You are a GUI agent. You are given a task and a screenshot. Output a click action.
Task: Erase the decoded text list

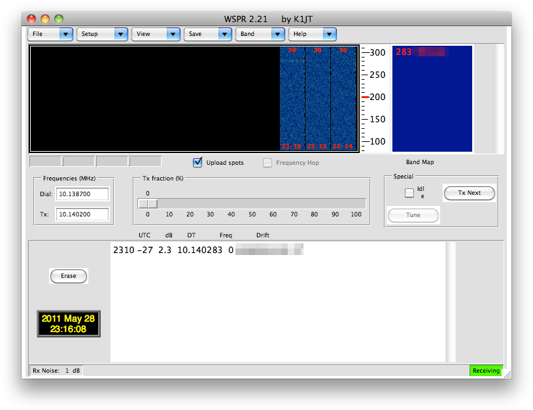coord(68,276)
